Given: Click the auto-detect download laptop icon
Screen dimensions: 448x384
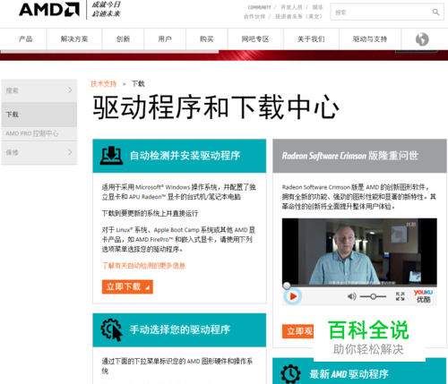Looking at the screenshot, I should 111,156.
